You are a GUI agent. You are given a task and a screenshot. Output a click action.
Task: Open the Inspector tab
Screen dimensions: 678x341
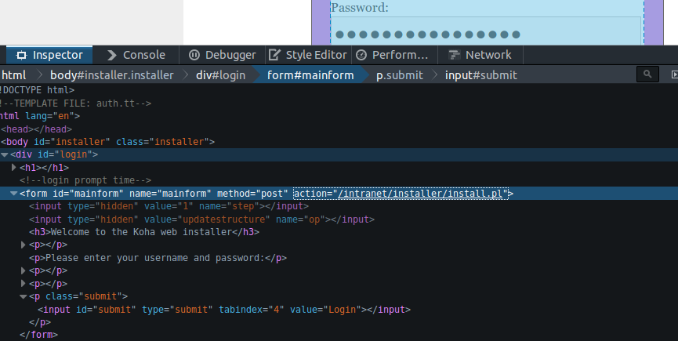[x=49, y=55]
